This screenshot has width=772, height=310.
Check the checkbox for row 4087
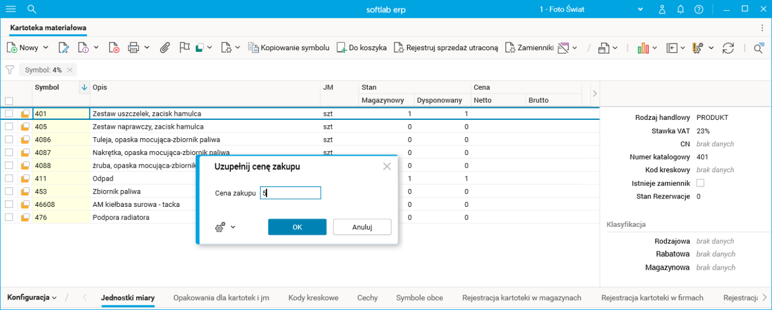(9, 152)
